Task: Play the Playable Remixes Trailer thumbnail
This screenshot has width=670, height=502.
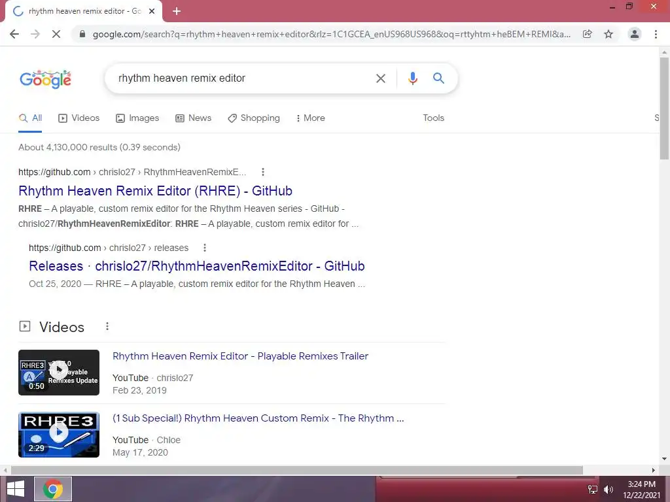Action: pos(59,373)
